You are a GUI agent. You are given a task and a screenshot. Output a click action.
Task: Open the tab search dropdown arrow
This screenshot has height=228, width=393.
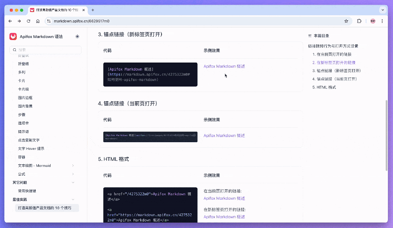pyautogui.click(x=382, y=10)
